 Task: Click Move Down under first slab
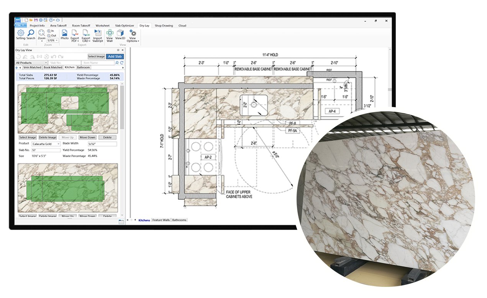[x=87, y=137]
